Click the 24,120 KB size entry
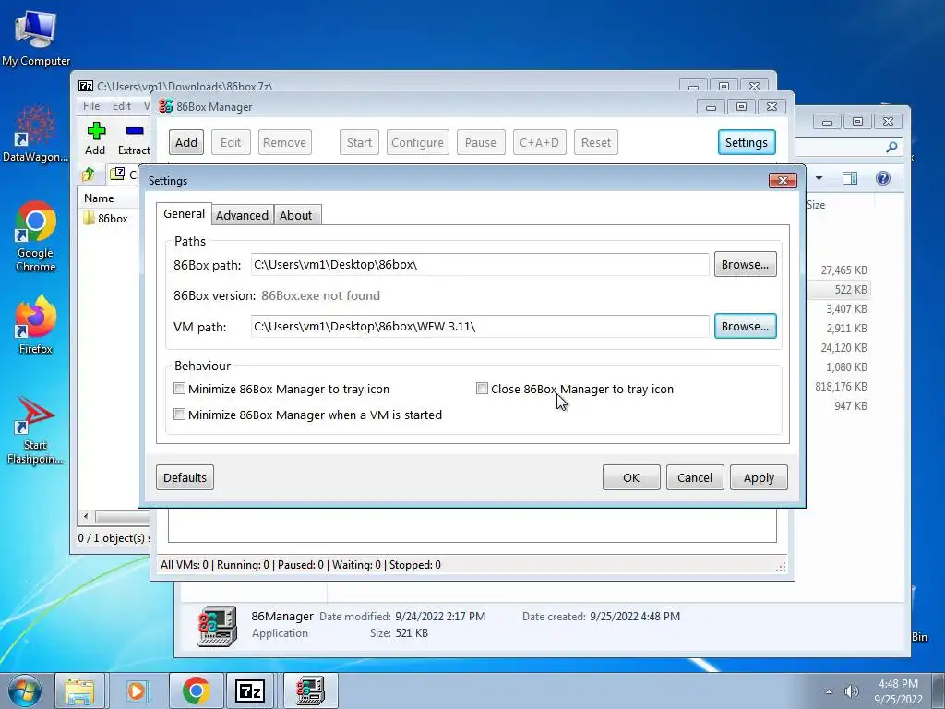 coord(843,348)
